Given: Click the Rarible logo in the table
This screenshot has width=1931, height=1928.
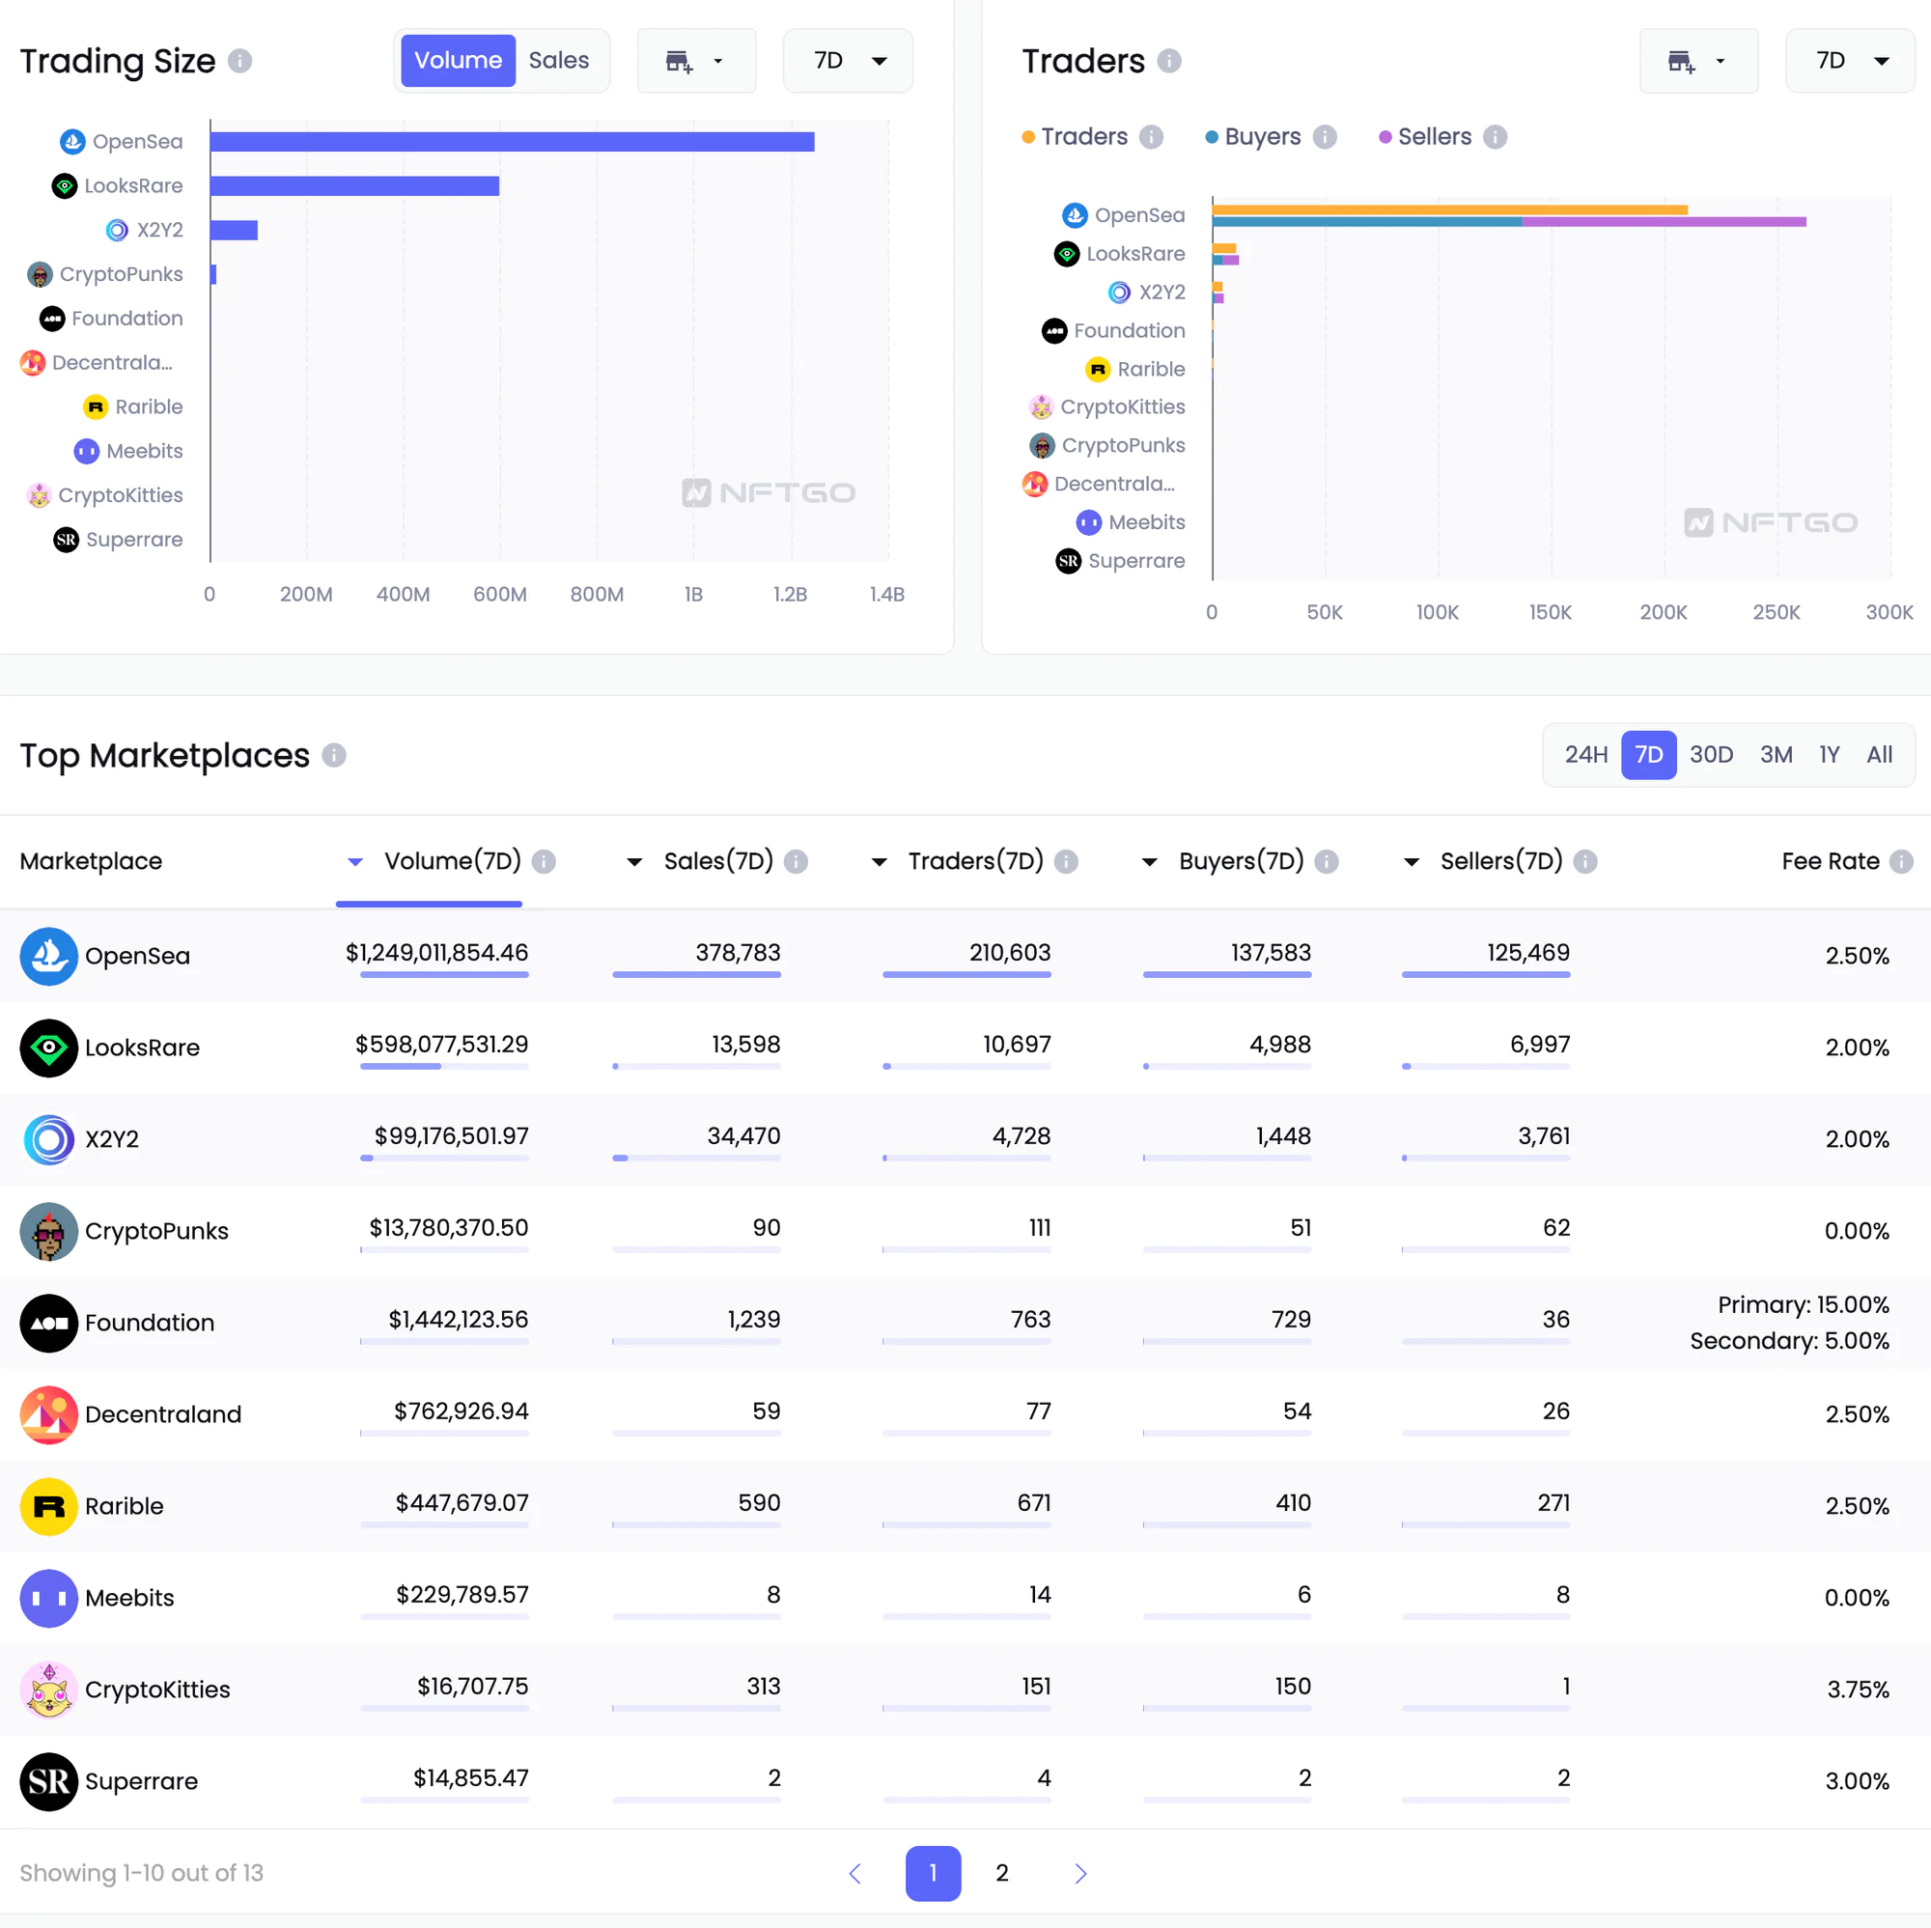Looking at the screenshot, I should coord(49,1507).
